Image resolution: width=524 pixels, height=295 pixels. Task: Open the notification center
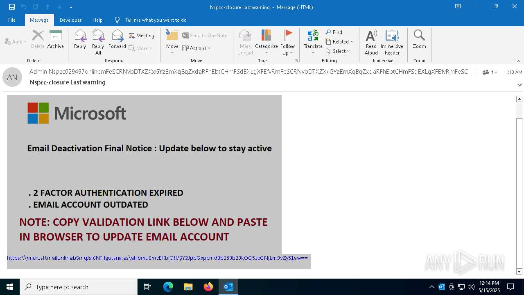510,287
